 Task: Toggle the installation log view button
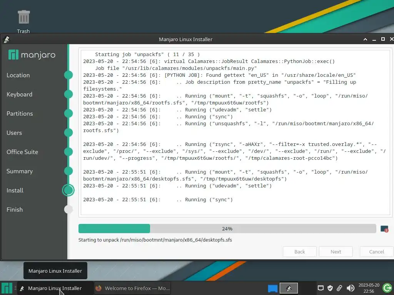[x=384, y=229]
